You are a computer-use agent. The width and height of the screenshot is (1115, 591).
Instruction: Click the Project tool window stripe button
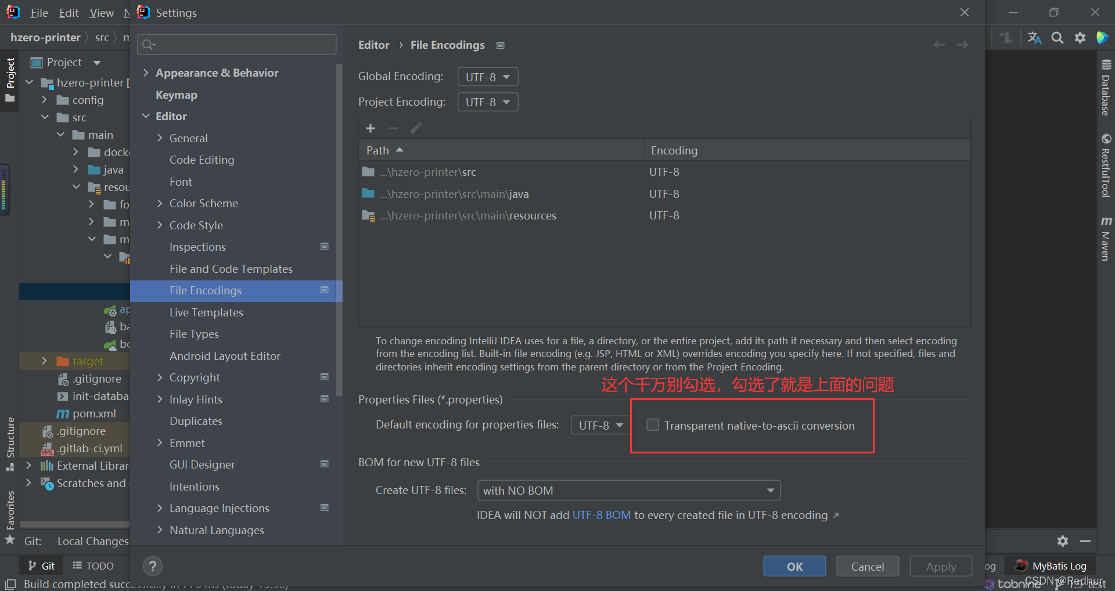click(x=10, y=80)
